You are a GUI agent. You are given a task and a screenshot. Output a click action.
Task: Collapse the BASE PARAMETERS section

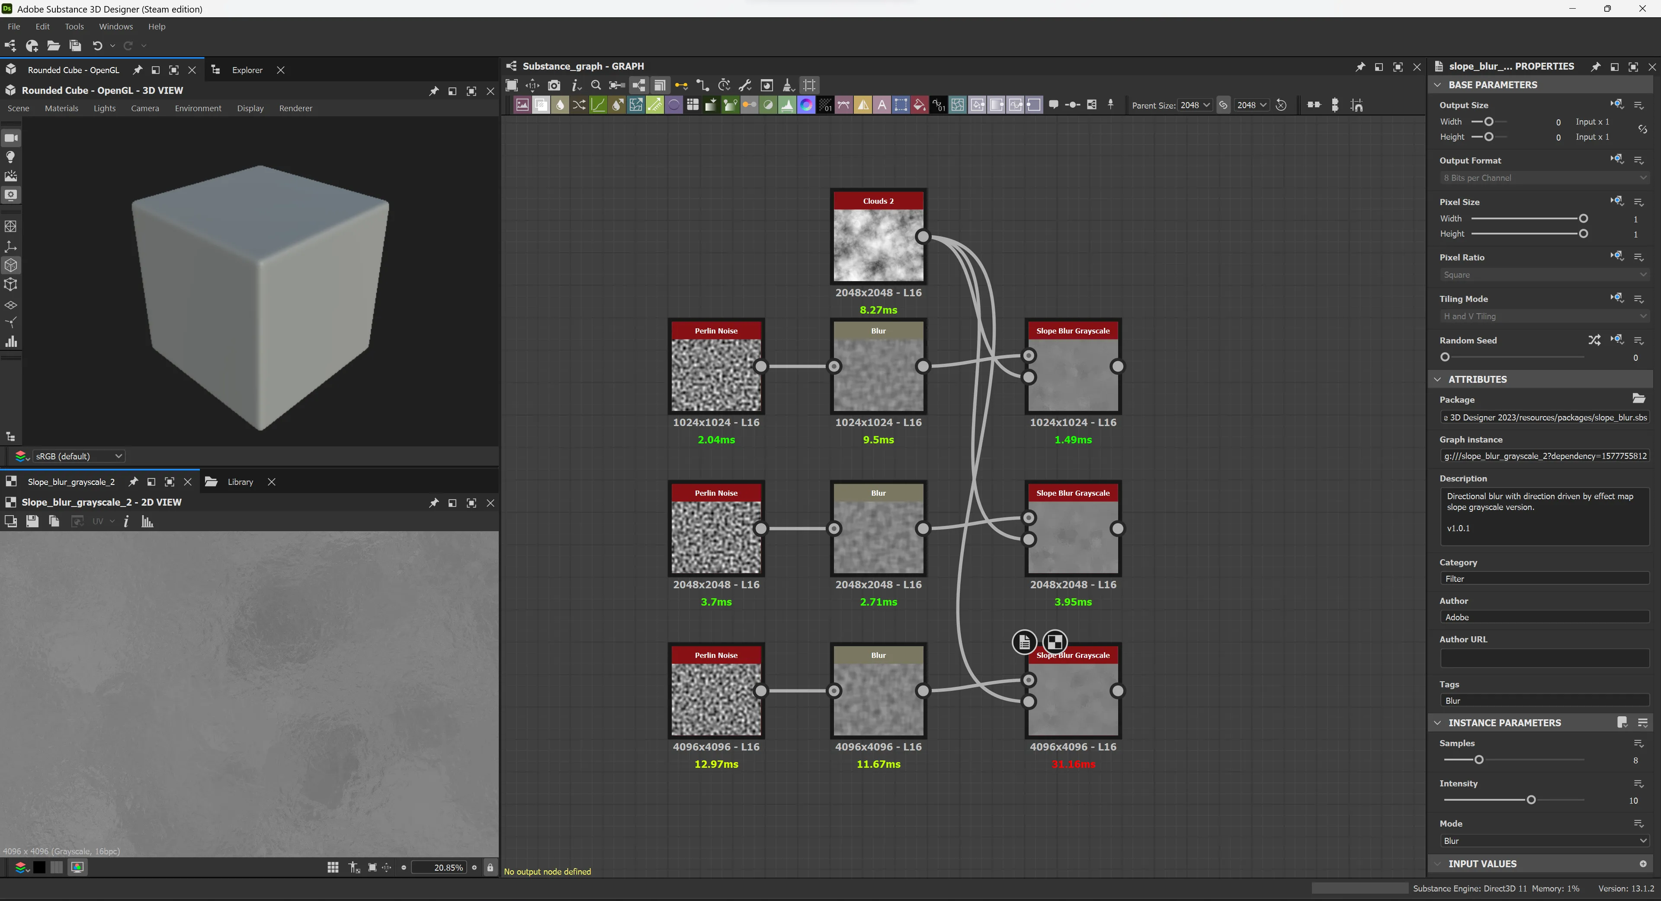point(1437,84)
